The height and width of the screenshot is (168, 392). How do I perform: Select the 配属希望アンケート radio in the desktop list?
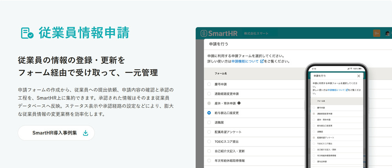point(209,132)
